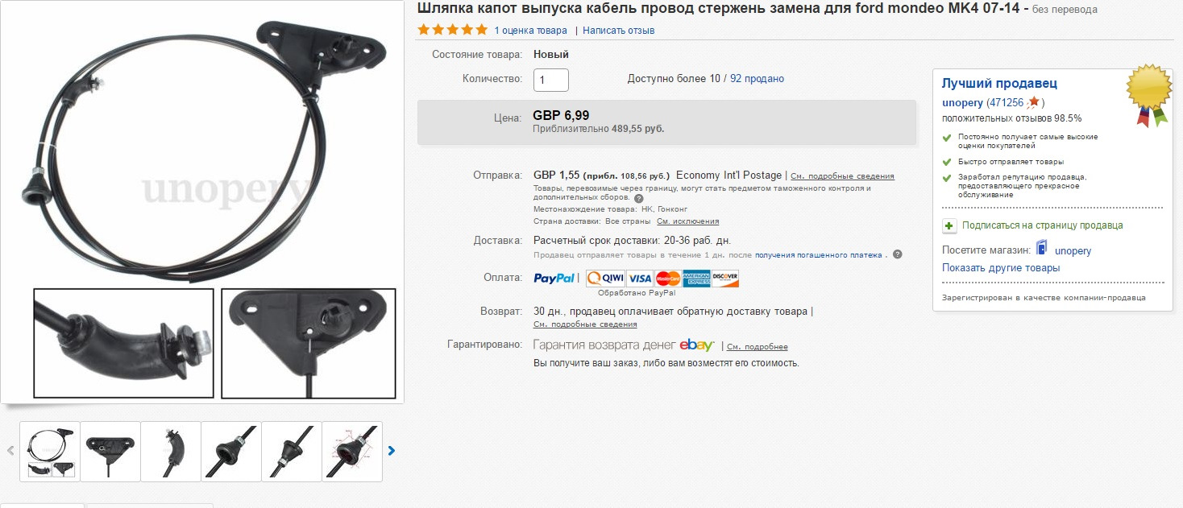Click the five-star product rating
The width and height of the screenshot is (1183, 508).
[452, 30]
